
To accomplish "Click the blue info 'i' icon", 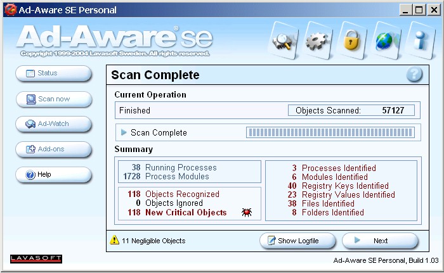I will [420, 41].
